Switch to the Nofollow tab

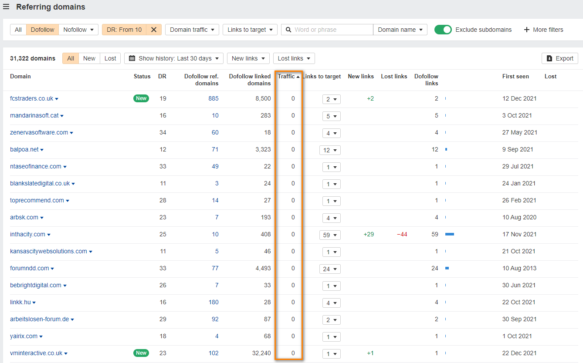[x=75, y=29]
